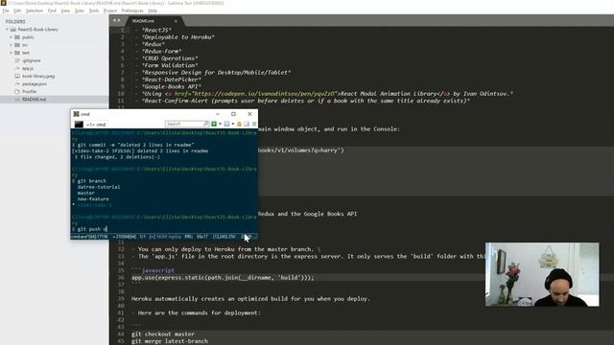The width and height of the screenshot is (614, 345).
Task: Select the test folder icon
Action: coord(17,53)
